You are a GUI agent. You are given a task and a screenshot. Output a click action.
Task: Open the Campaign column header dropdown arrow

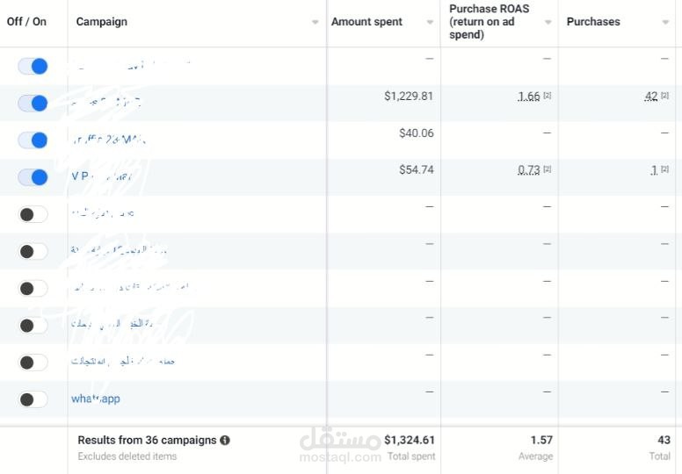click(x=316, y=23)
